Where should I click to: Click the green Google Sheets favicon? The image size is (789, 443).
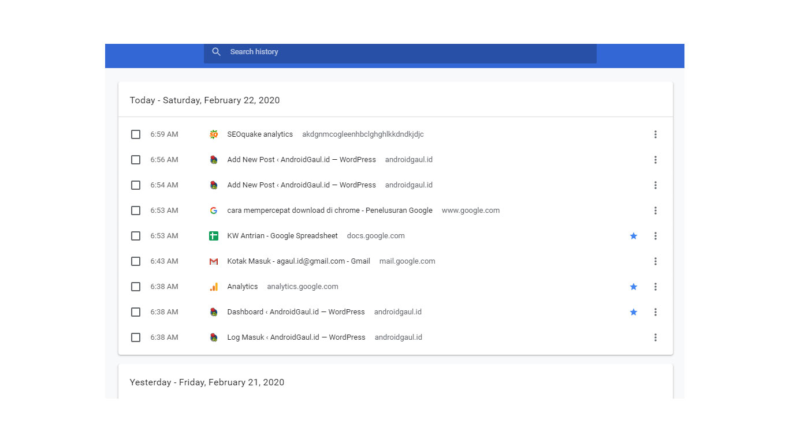pyautogui.click(x=214, y=236)
